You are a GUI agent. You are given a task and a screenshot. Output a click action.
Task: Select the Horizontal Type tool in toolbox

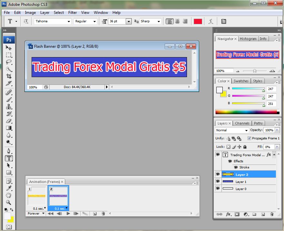tap(9, 158)
